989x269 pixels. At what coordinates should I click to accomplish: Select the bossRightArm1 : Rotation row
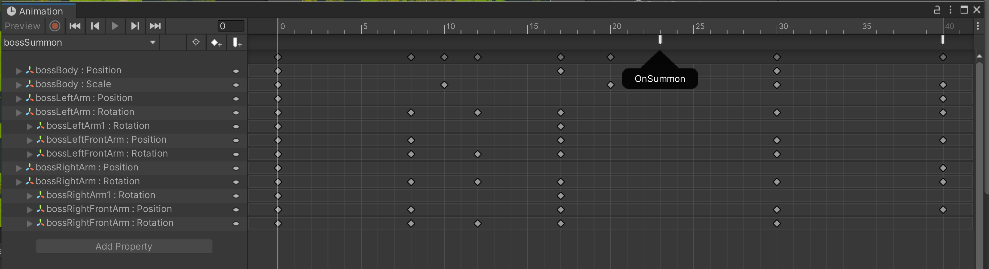(124, 195)
